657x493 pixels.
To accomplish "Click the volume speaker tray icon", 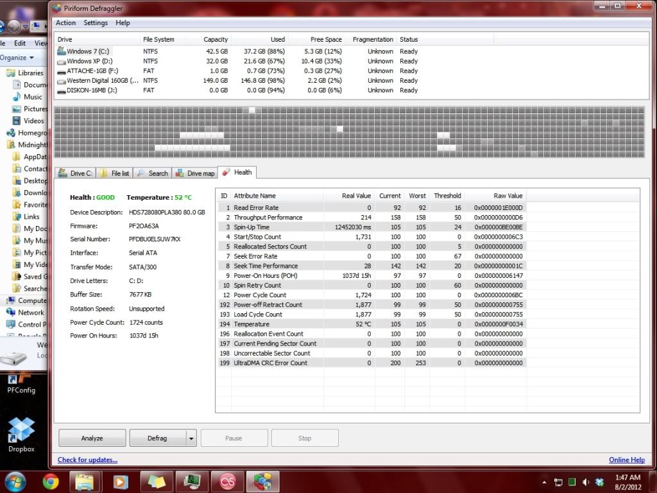I will tap(586, 482).
